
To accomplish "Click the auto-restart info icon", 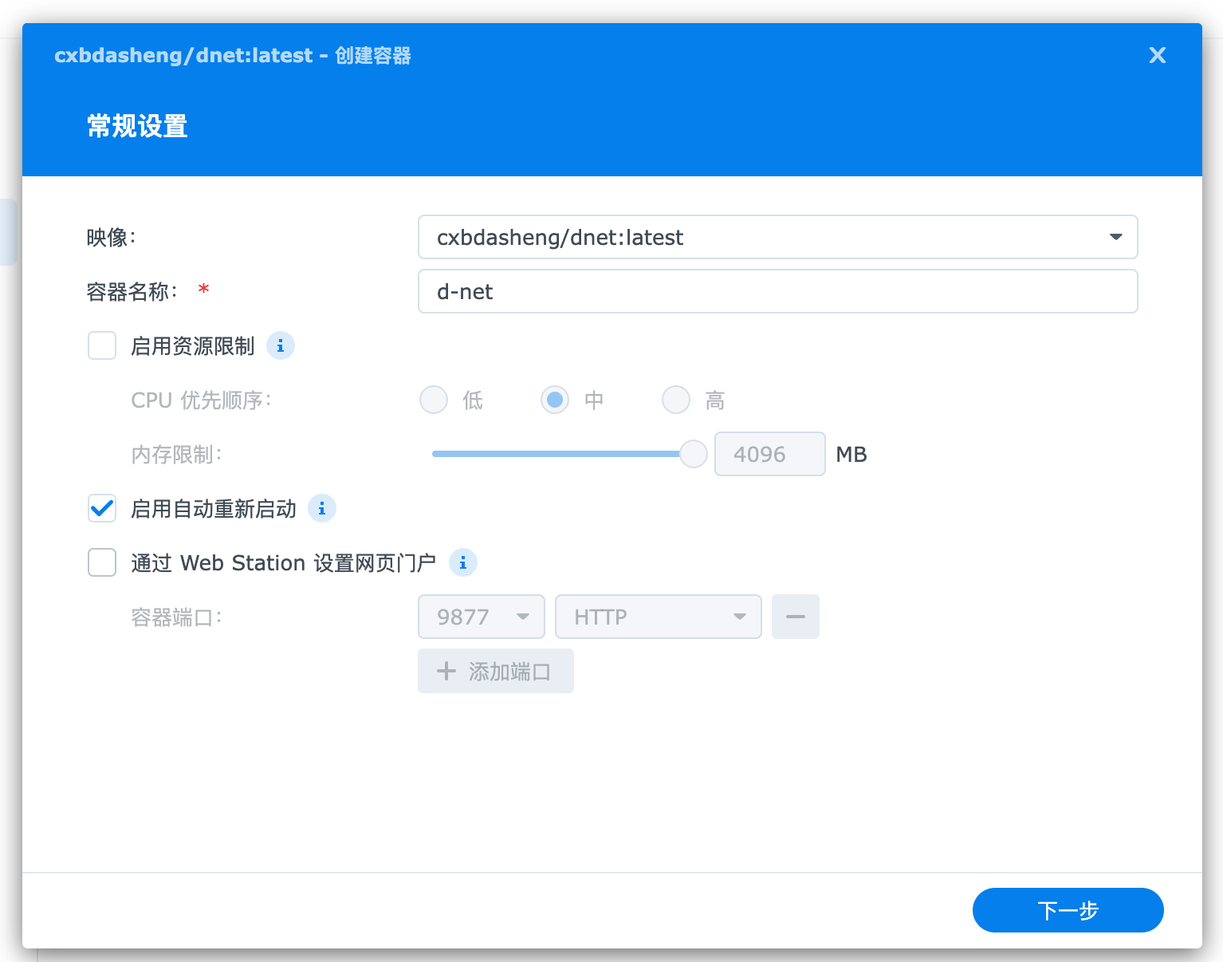I will (x=322, y=508).
